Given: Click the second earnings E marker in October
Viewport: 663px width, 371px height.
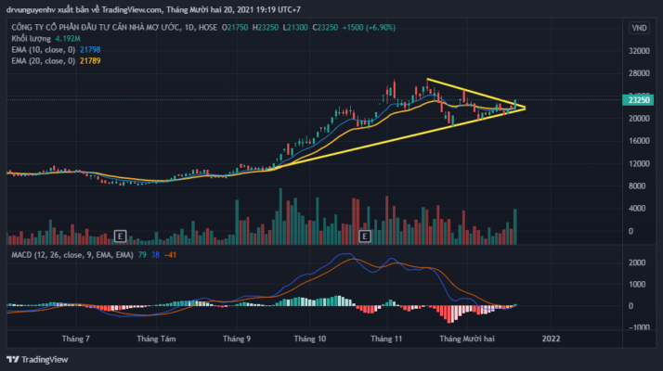Looking at the screenshot, I should coord(365,236).
